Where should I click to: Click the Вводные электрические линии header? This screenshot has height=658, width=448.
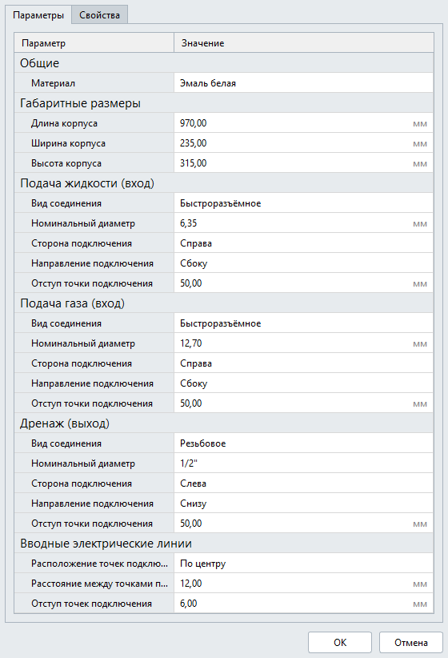pos(223,544)
